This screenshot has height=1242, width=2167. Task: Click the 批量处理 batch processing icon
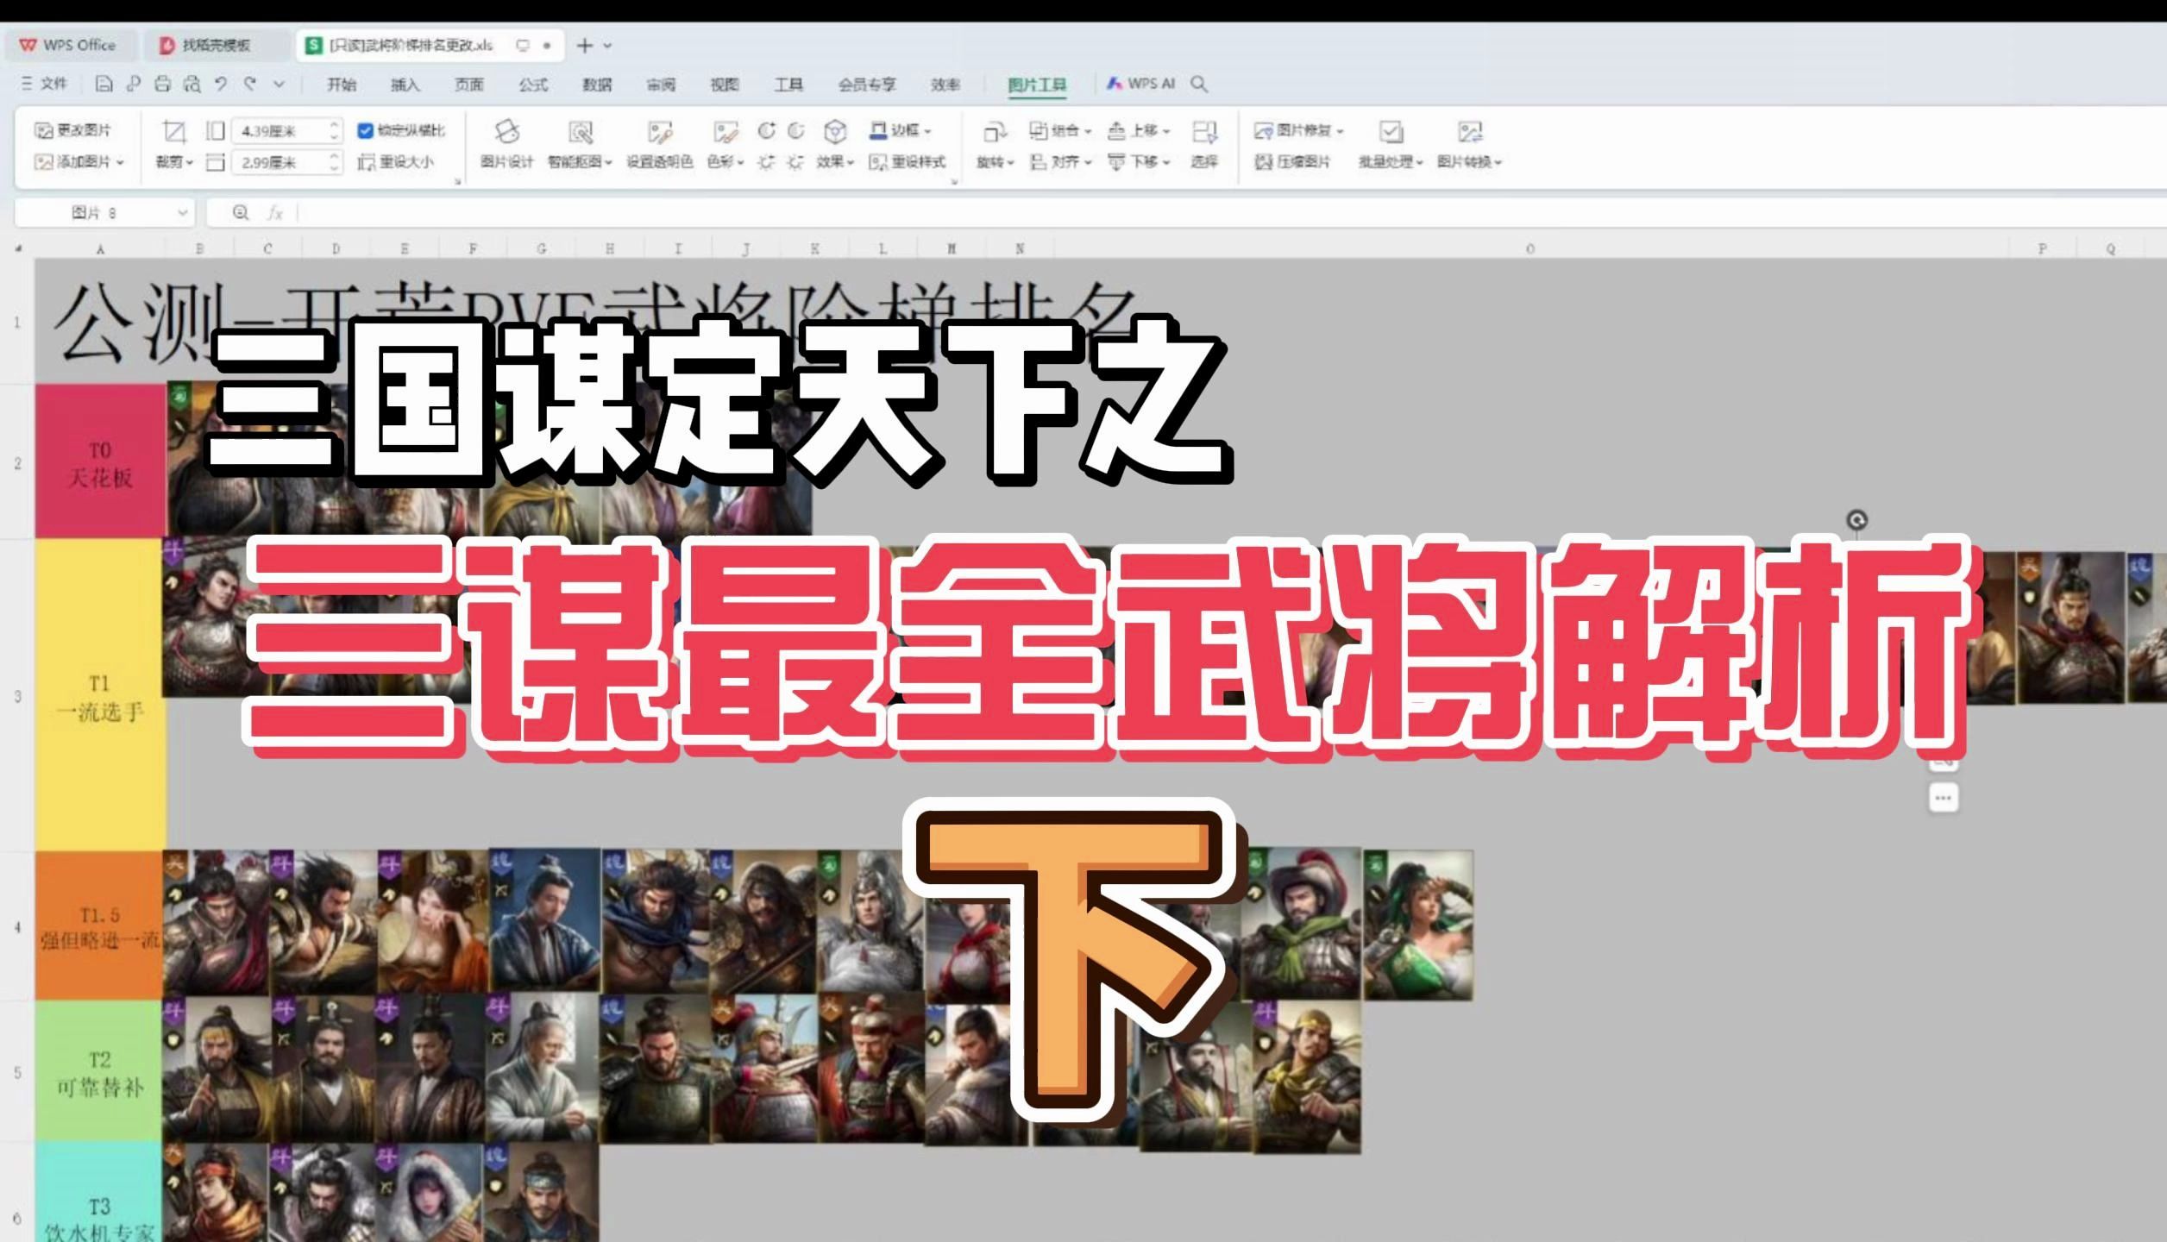click(1391, 131)
